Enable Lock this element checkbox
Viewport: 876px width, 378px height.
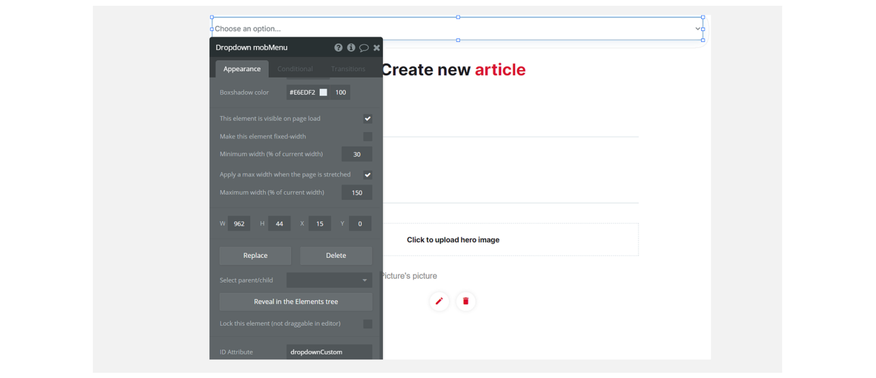(x=368, y=324)
